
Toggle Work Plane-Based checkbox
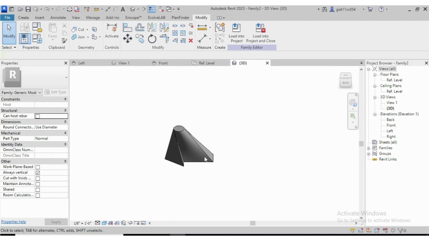pyautogui.click(x=38, y=167)
